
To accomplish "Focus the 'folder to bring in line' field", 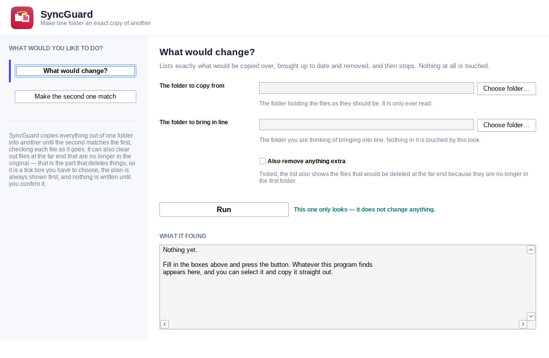I will [366, 124].
